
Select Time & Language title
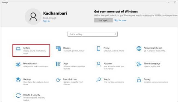point(152,63)
